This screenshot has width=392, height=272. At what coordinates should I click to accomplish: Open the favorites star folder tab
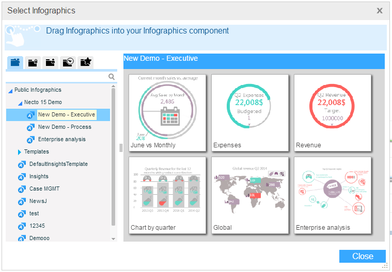pos(85,62)
